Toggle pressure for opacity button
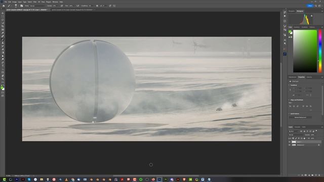 (62, 6)
